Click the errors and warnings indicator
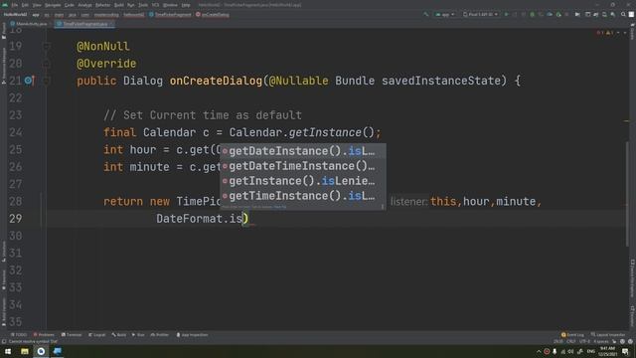The width and height of the screenshot is (636, 358). [605, 33]
